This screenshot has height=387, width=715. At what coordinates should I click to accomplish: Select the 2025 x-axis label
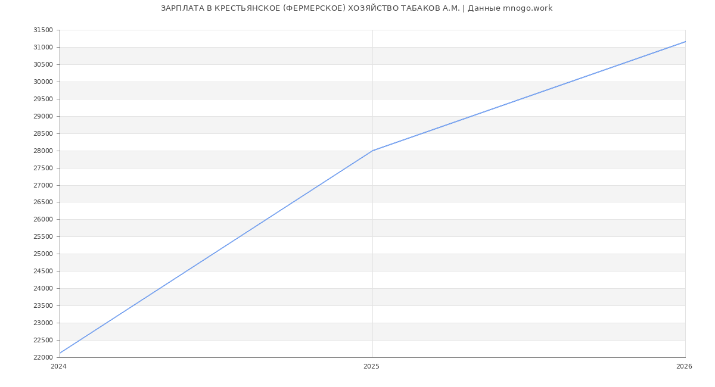click(371, 367)
